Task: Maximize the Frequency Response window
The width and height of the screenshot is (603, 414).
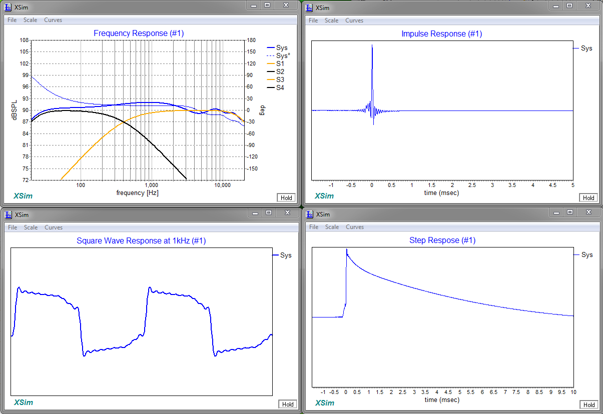Action: click(x=267, y=5)
